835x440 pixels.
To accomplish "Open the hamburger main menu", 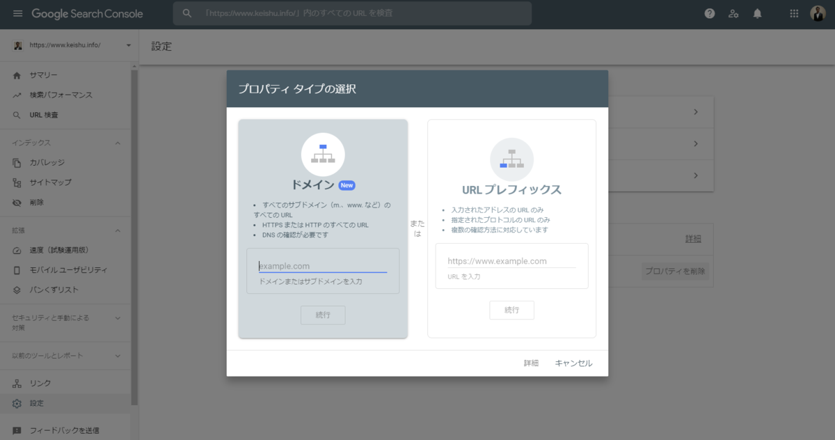I will pyautogui.click(x=17, y=14).
